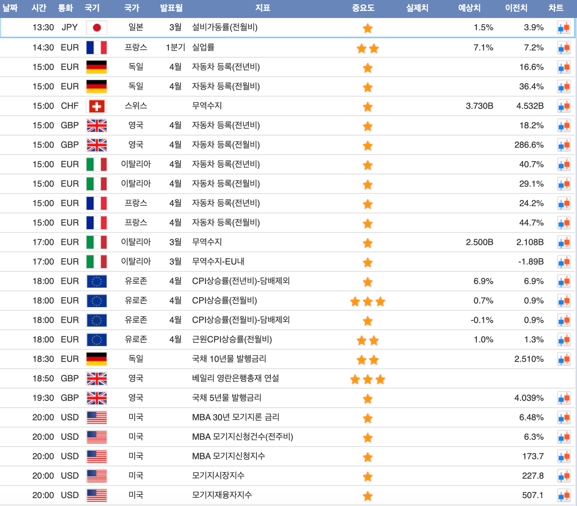This screenshot has width=577, height=506.
Task: Open chart icon for Japan 설비가동률 row
Action: [564, 28]
